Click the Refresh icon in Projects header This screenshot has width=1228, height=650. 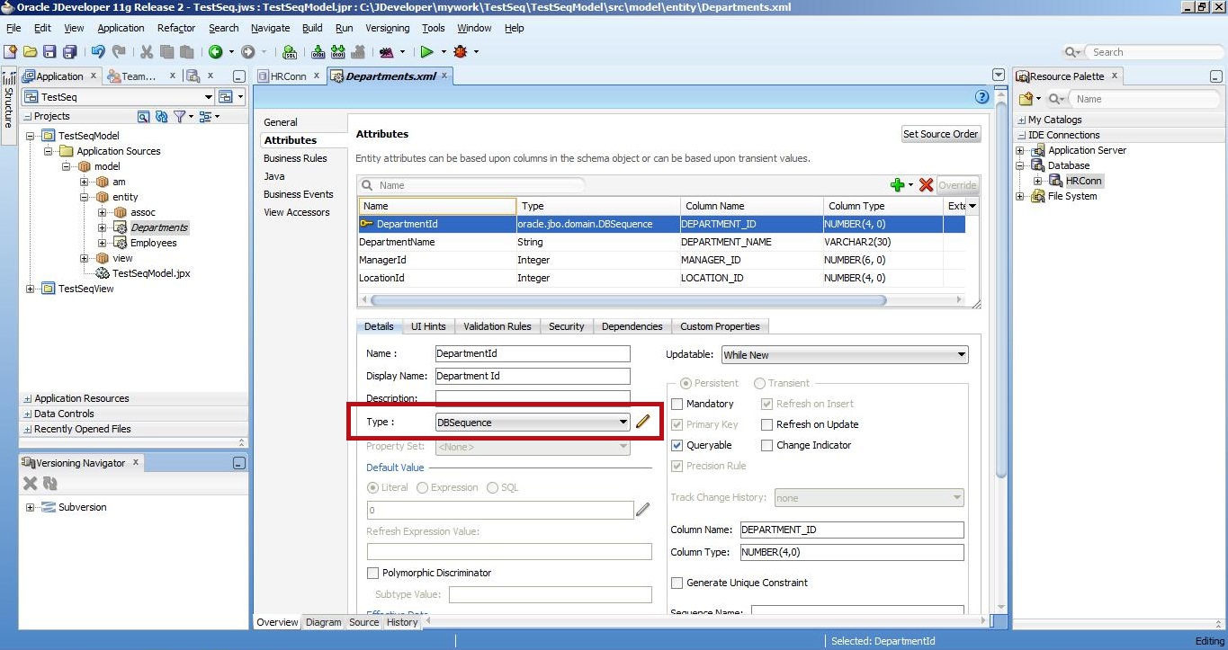tap(162, 116)
